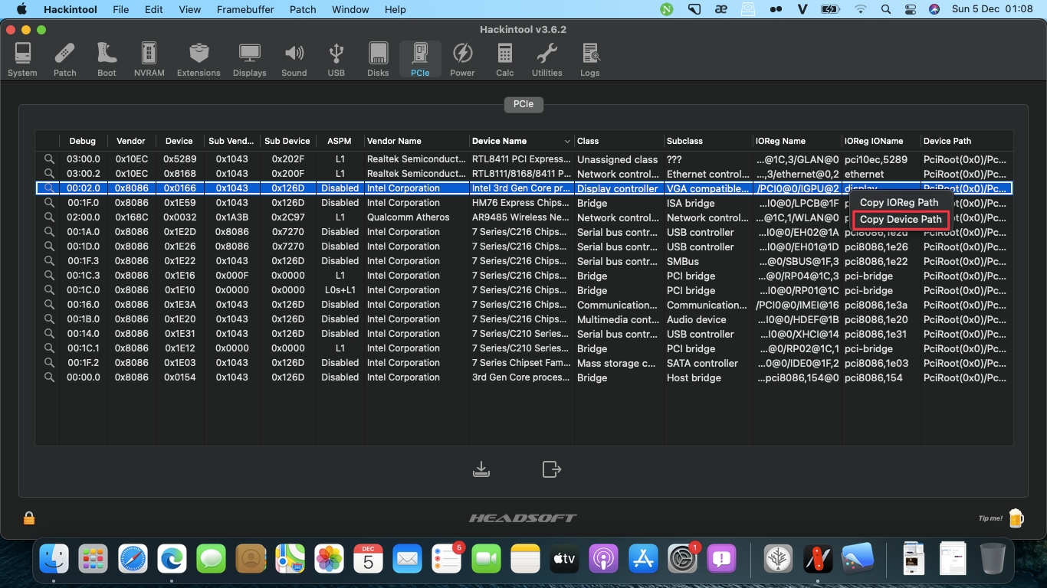Screen dimensions: 1047x588
Task: Open the Calc toolbar section
Action: click(x=505, y=60)
